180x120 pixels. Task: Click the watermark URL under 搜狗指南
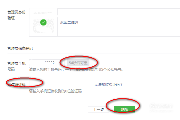161,111
